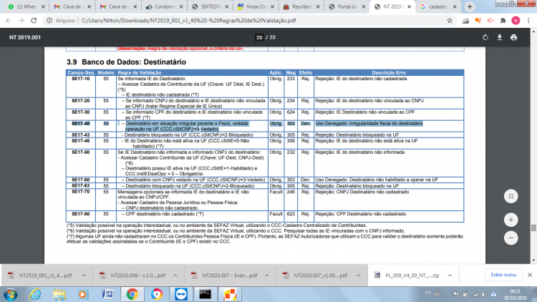The image size is (537, 302).
Task: Click the page number field showing 20
Action: (x=259, y=37)
